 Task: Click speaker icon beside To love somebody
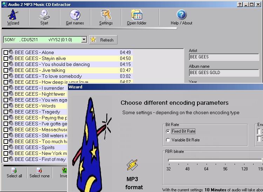coord(11,76)
